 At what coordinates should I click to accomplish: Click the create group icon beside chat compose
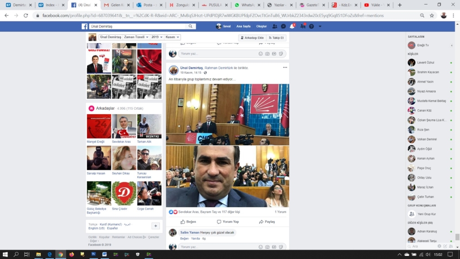click(451, 246)
